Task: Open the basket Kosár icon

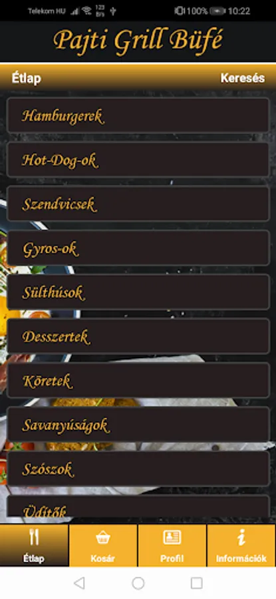Action: pyautogui.click(x=103, y=537)
